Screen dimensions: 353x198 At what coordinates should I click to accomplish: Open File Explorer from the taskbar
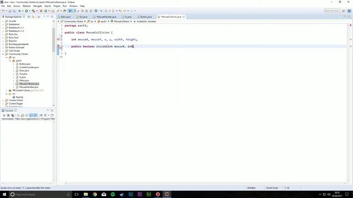tap(86, 194)
